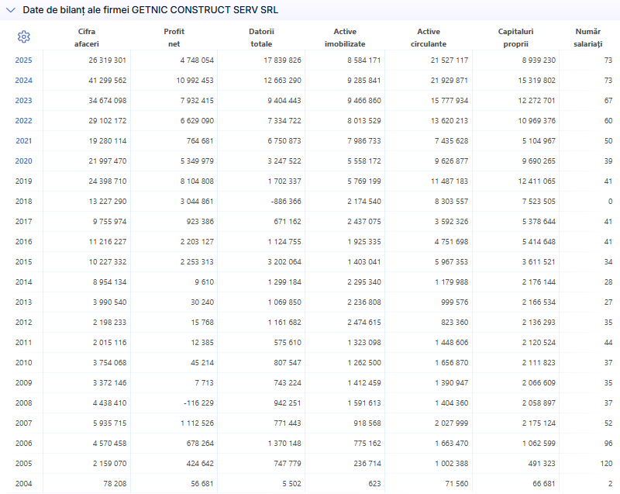Select the 2017 year row label
The height and width of the screenshot is (494, 620).
pyautogui.click(x=24, y=222)
